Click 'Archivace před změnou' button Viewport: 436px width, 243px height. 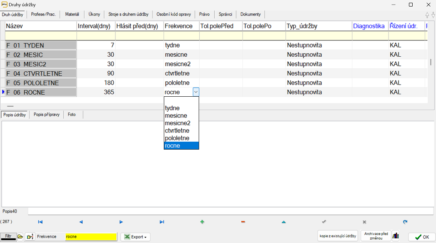click(x=376, y=236)
